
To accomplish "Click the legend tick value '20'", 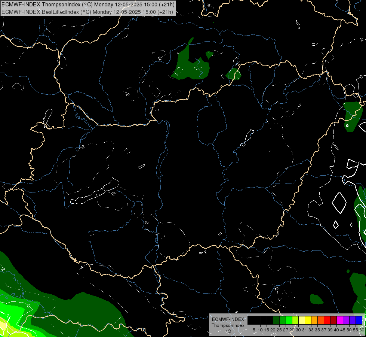I will [x=273, y=330].
